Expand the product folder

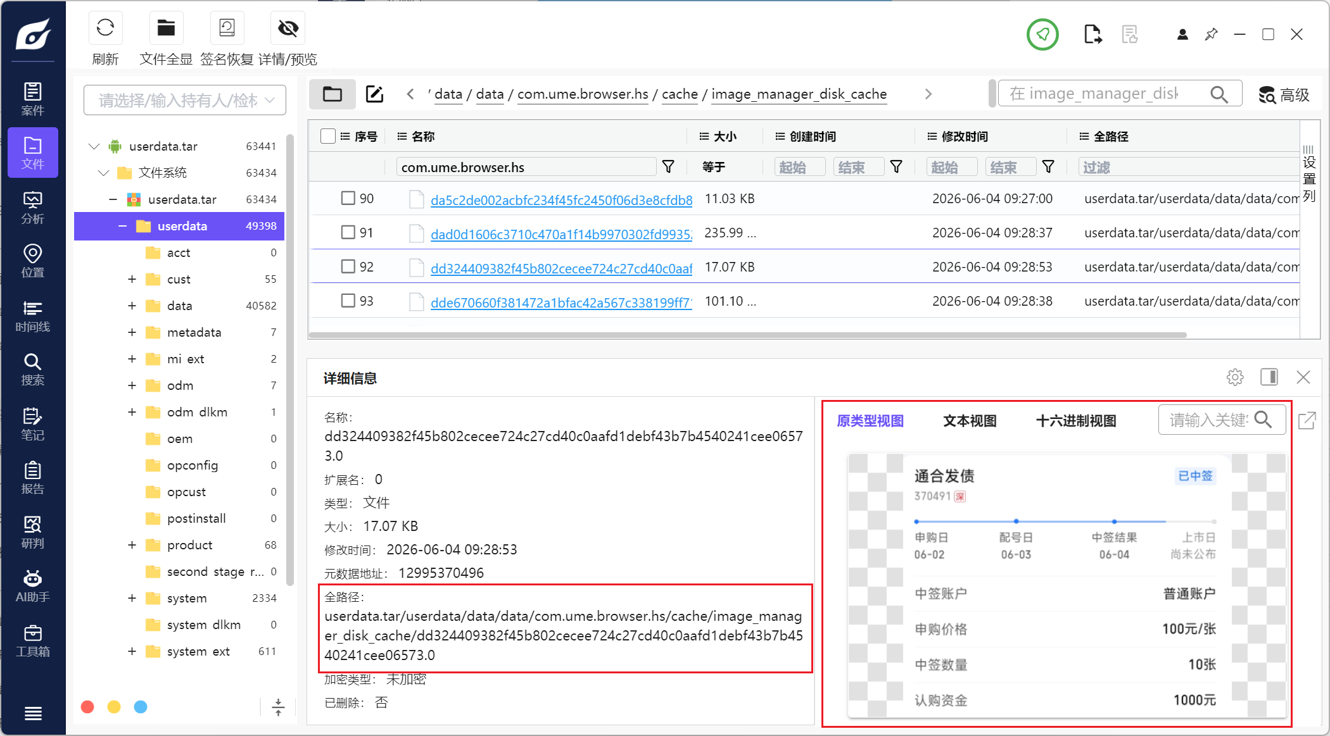click(x=132, y=545)
